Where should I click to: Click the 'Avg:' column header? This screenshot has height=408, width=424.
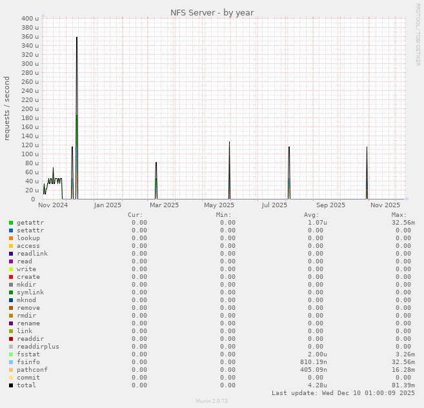tap(312, 215)
